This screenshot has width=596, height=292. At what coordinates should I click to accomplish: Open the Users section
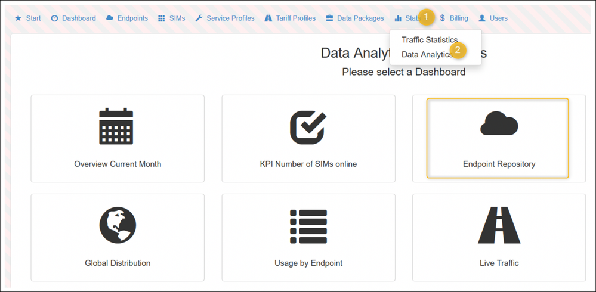(x=493, y=18)
